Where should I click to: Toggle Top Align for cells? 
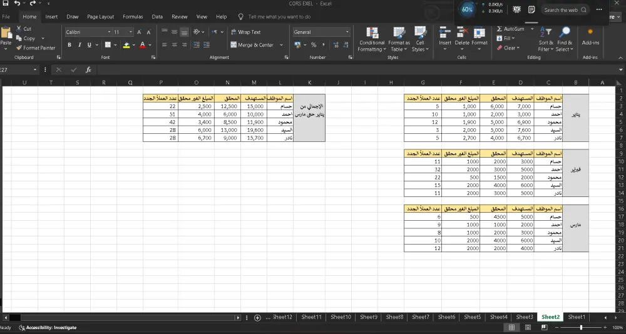[x=165, y=32]
